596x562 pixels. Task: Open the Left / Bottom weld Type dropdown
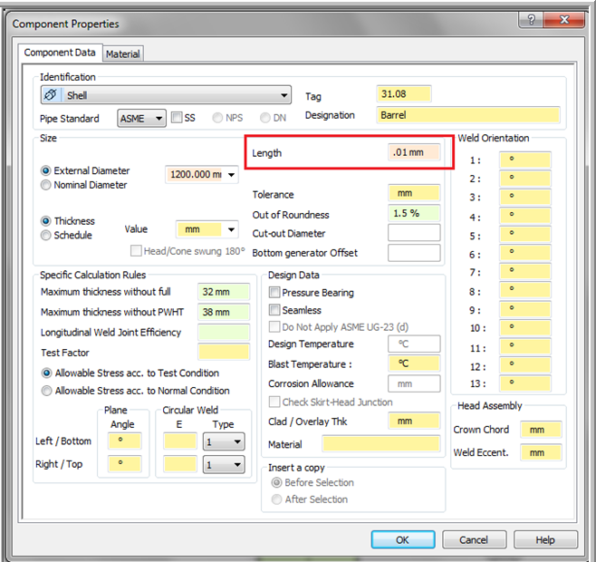237,441
